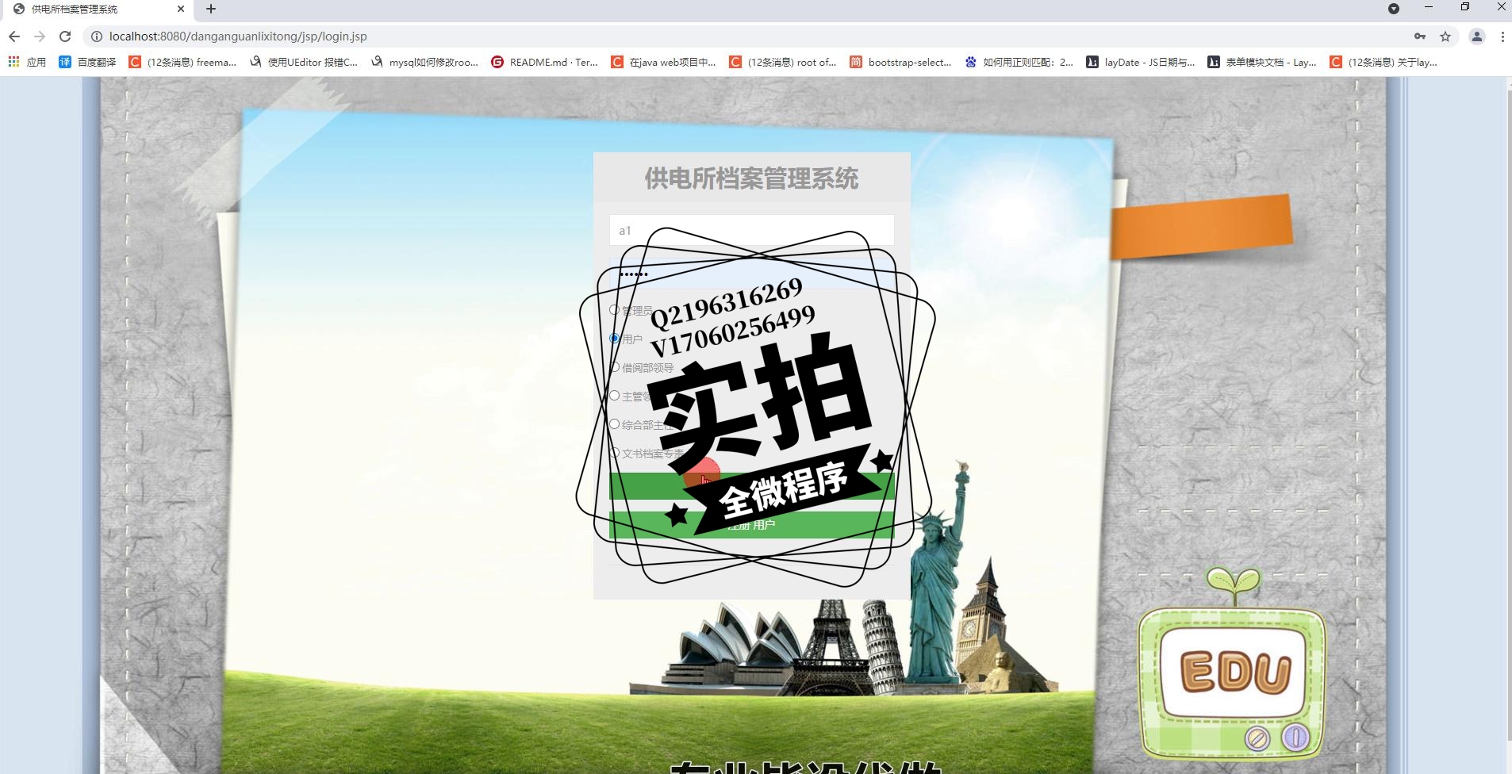
Task: Open the 关于lay... bookmark
Action: 1383,62
